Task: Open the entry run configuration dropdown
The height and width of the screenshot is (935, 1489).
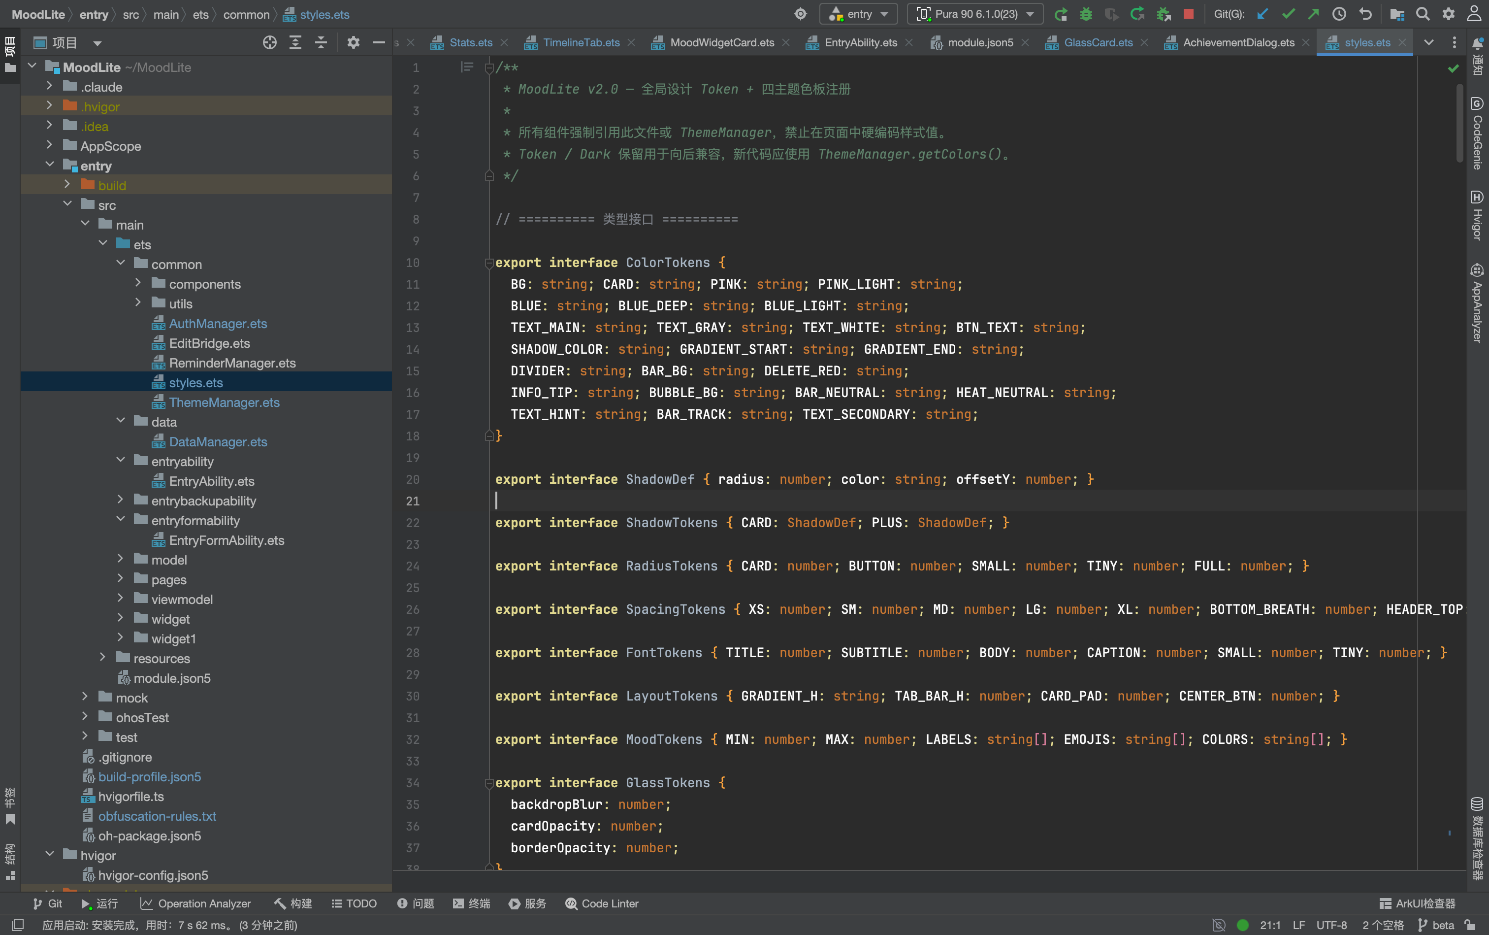Action: click(858, 14)
